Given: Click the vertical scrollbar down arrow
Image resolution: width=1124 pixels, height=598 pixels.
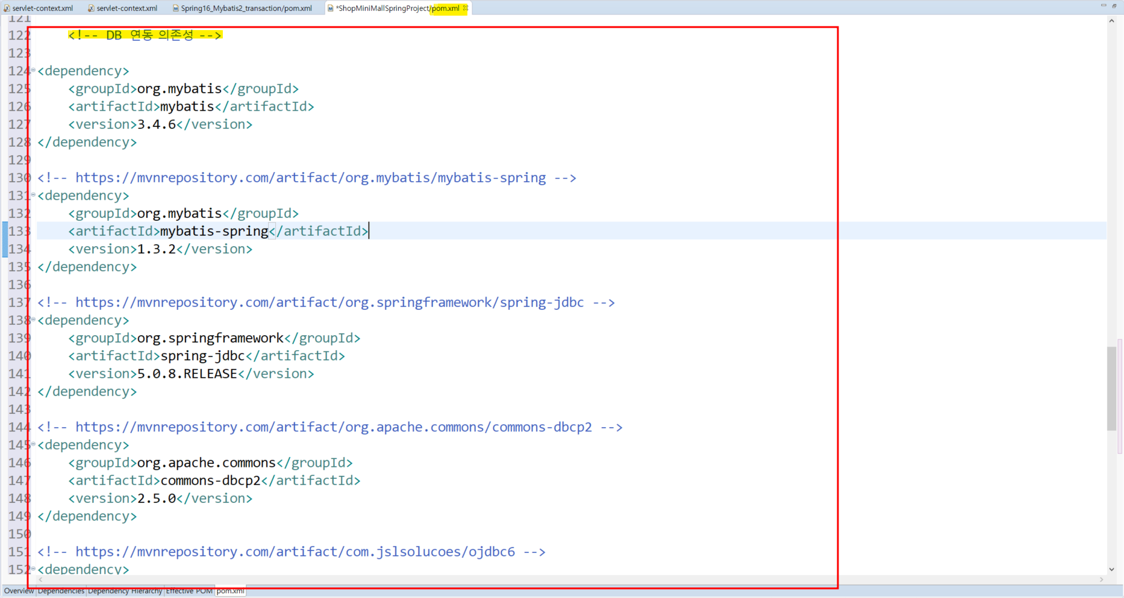Looking at the screenshot, I should pyautogui.click(x=1111, y=569).
